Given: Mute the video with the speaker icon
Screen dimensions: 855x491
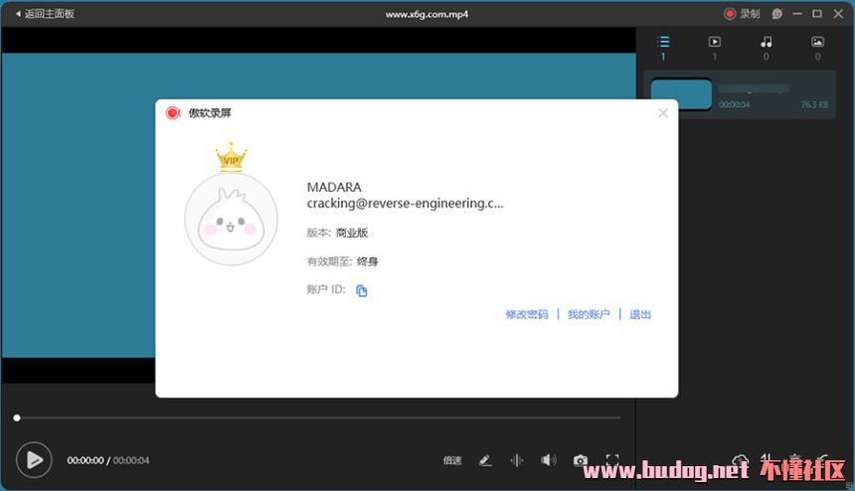Looking at the screenshot, I should coord(548,460).
